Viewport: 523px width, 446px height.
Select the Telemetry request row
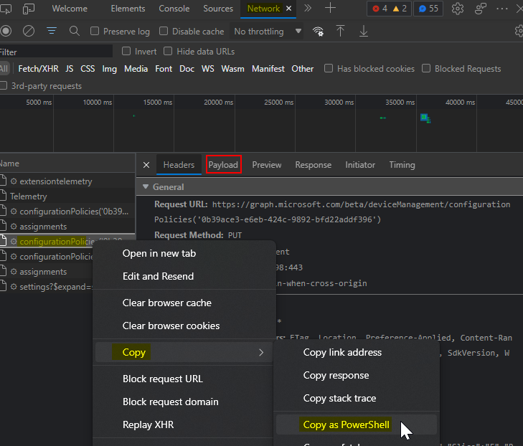point(67,196)
